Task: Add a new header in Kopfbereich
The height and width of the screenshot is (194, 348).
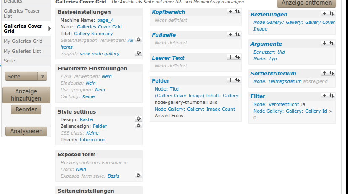Action: pos(230,12)
